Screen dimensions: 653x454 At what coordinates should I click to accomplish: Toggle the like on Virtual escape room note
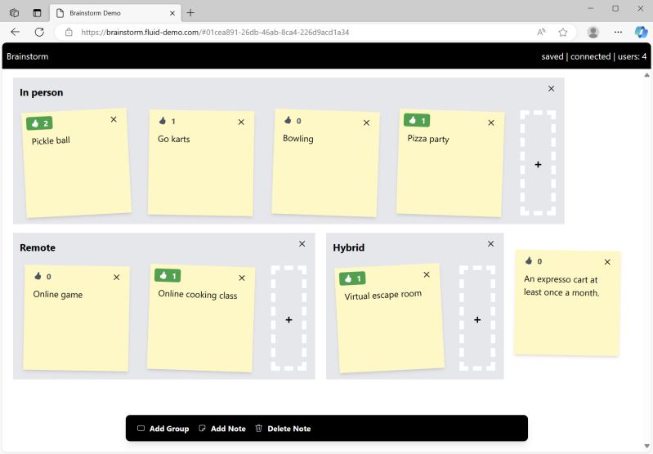pos(352,278)
